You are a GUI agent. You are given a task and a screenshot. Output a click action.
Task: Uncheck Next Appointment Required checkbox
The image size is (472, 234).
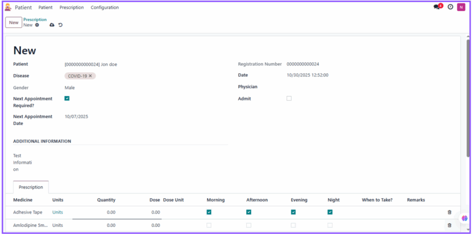[67, 98]
